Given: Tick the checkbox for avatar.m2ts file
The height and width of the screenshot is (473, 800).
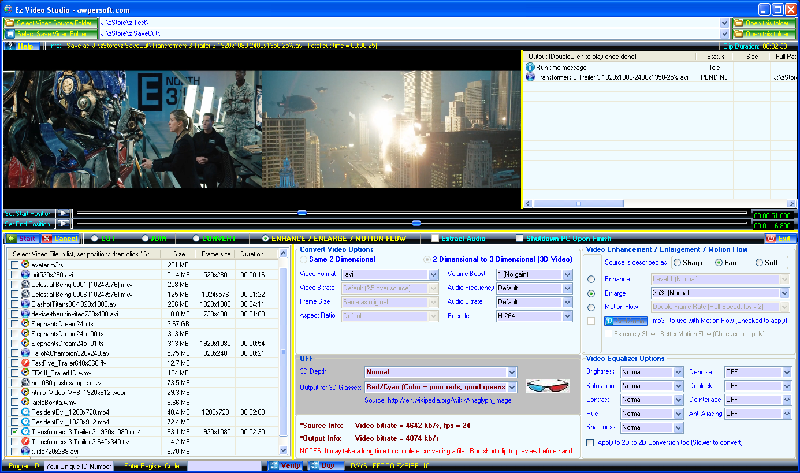Looking at the screenshot, I should 14,265.
